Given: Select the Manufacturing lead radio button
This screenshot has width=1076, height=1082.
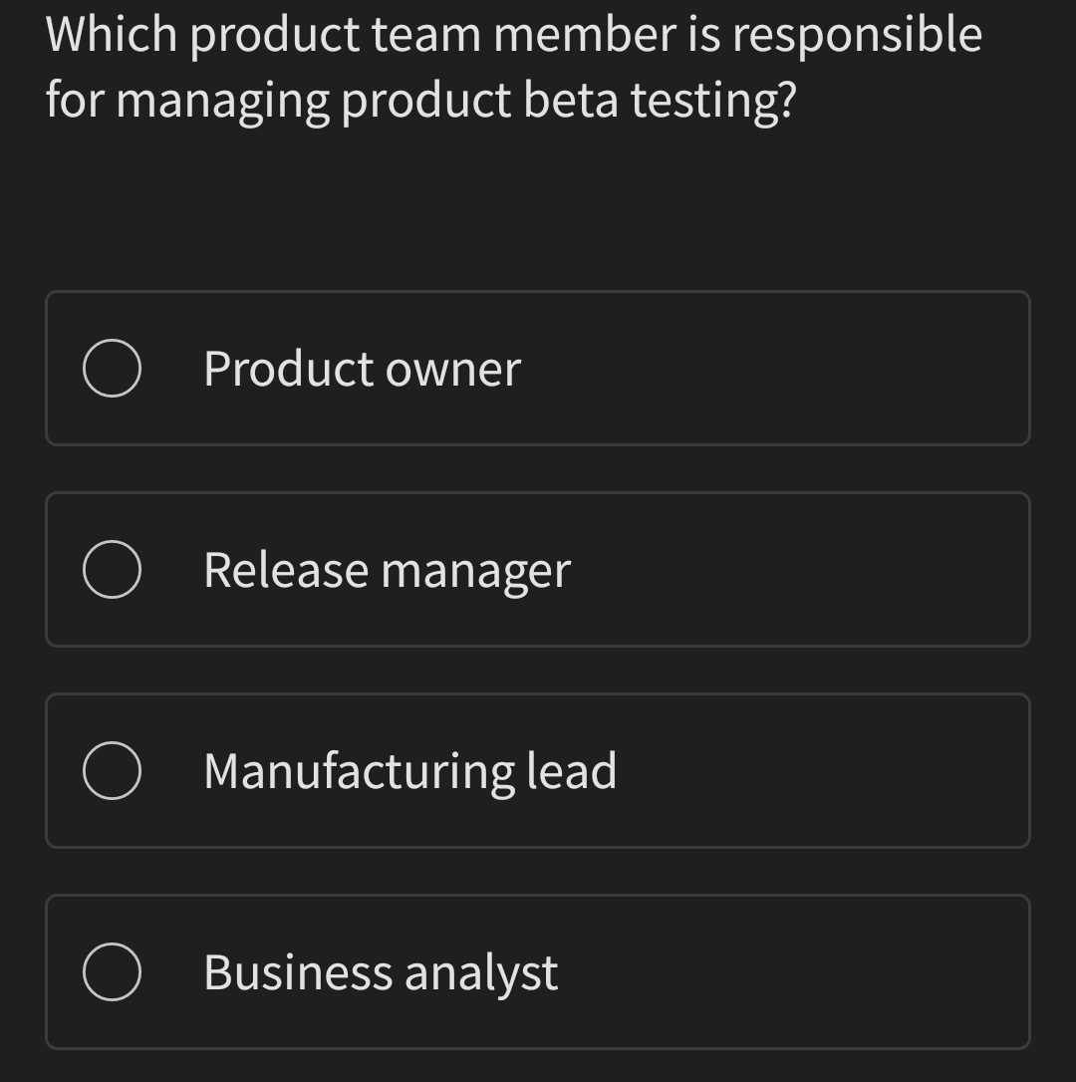Looking at the screenshot, I should tap(112, 771).
